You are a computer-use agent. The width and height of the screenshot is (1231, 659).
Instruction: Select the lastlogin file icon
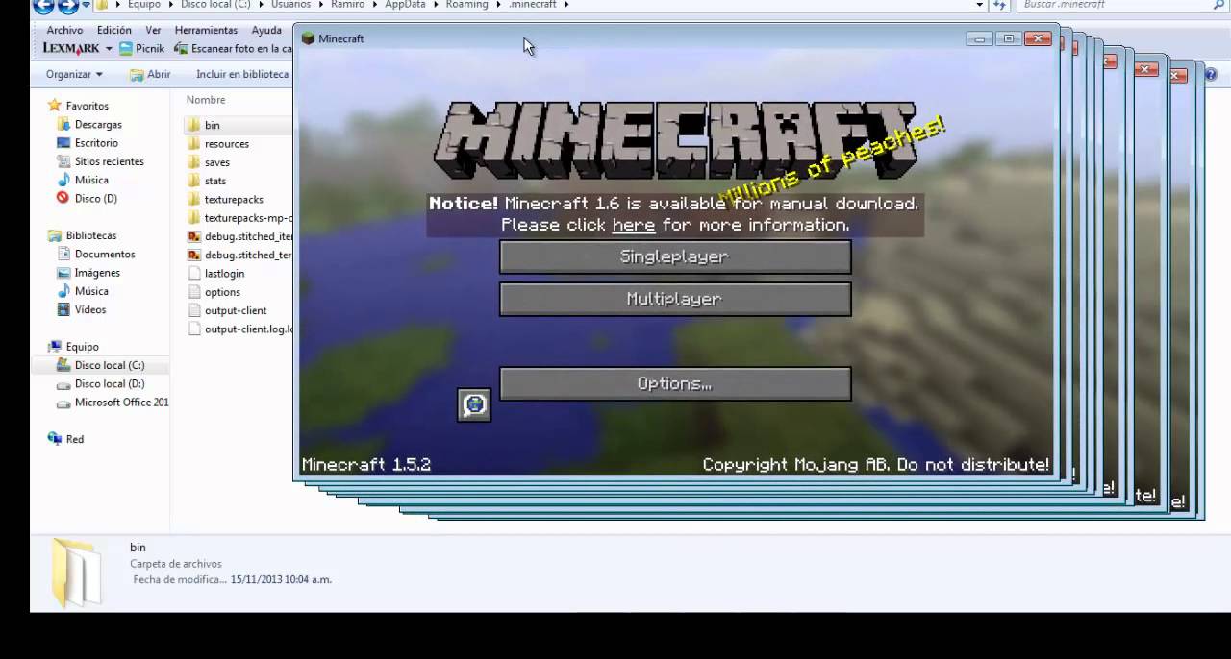[x=193, y=273]
